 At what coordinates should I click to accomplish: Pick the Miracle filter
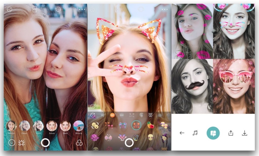pyautogui.click(x=78, y=126)
